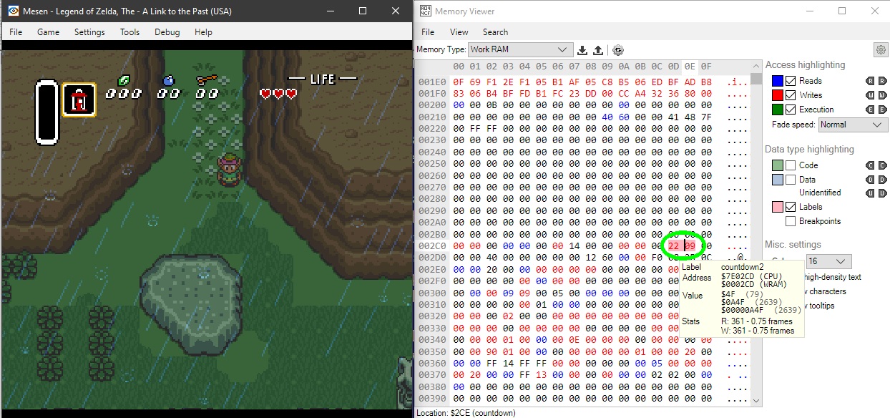Open Mesen Help menu
Viewport: 890px width, 418px height.
(x=203, y=32)
